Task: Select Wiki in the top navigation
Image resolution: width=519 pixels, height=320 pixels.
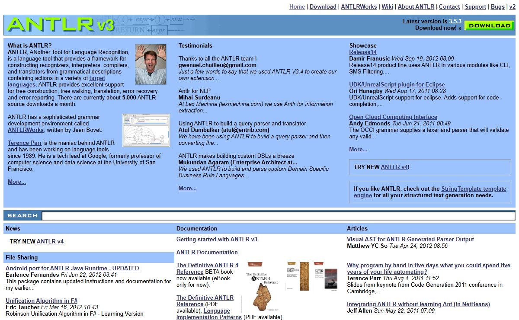Action: (388, 6)
